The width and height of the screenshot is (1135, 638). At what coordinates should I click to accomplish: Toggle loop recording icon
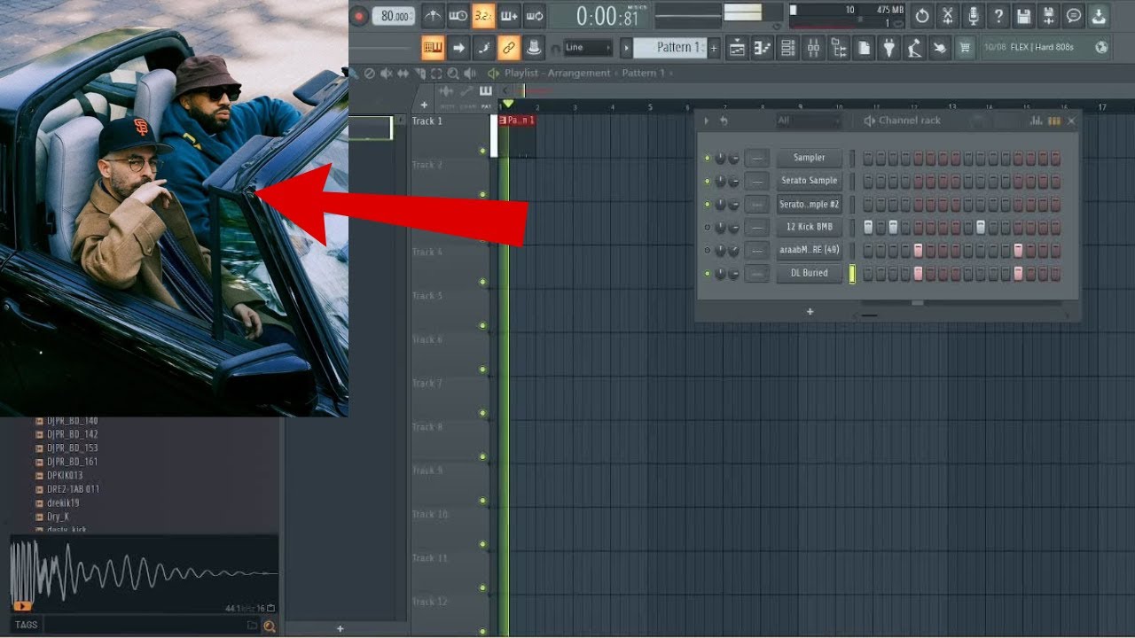[x=534, y=16]
